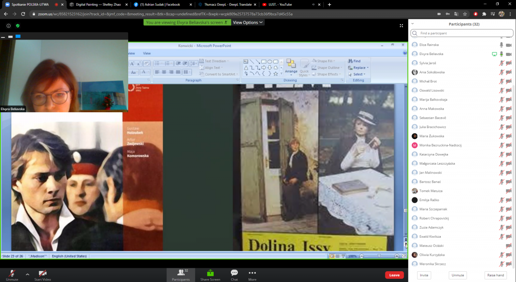Click the saved password key icon
This screenshot has width=516, height=282.
click(447, 14)
